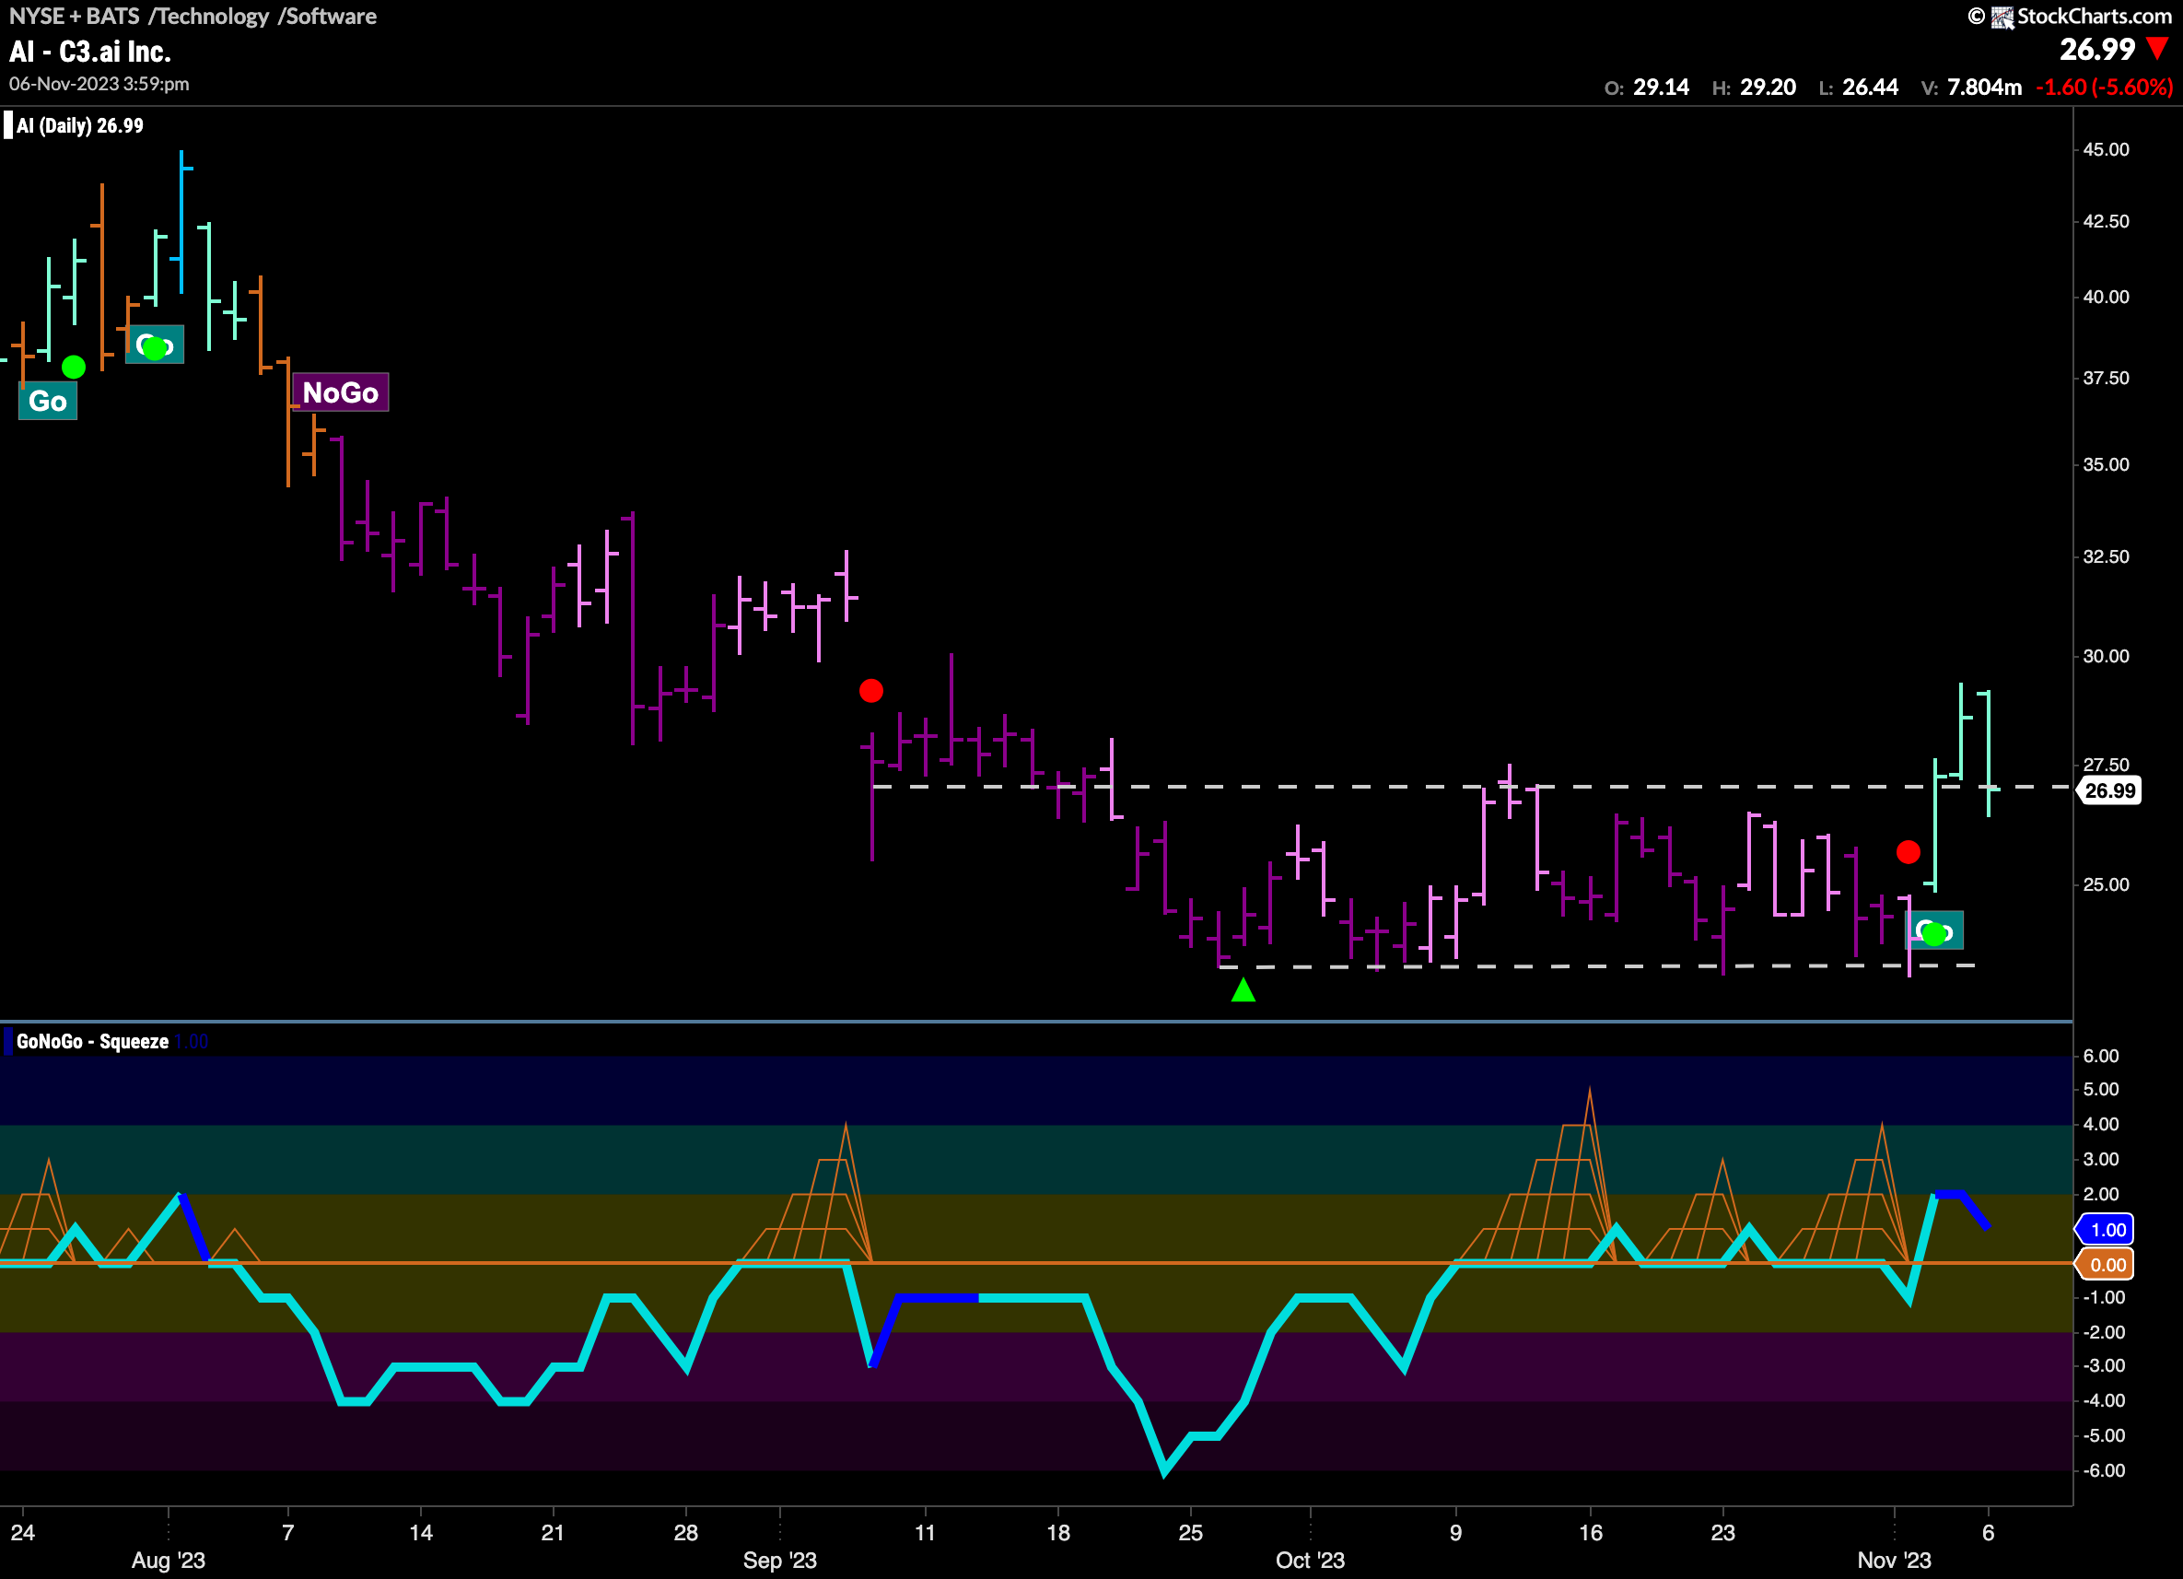Click the 30.00 price axis label
Image resolution: width=2183 pixels, height=1579 pixels.
click(x=2106, y=656)
